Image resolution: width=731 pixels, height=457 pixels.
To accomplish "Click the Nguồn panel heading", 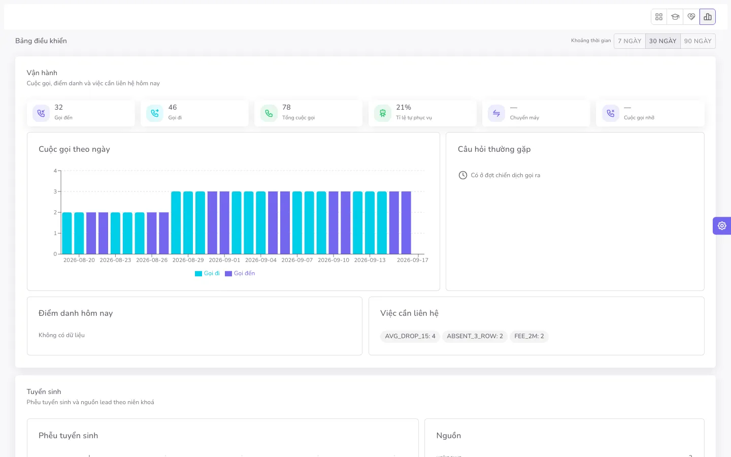I will pyautogui.click(x=449, y=436).
